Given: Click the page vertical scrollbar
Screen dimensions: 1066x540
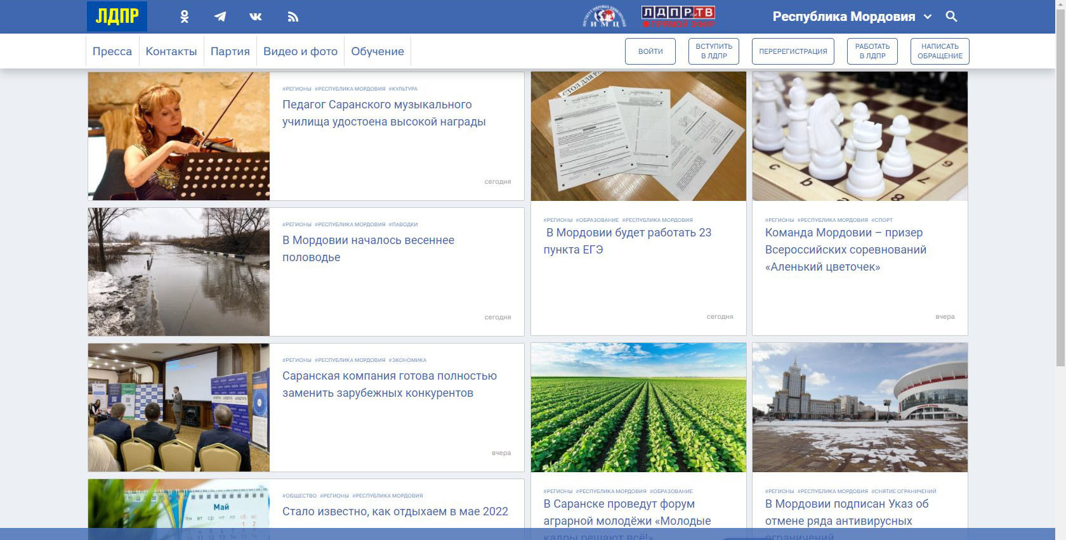Looking at the screenshot, I should click(x=1060, y=190).
